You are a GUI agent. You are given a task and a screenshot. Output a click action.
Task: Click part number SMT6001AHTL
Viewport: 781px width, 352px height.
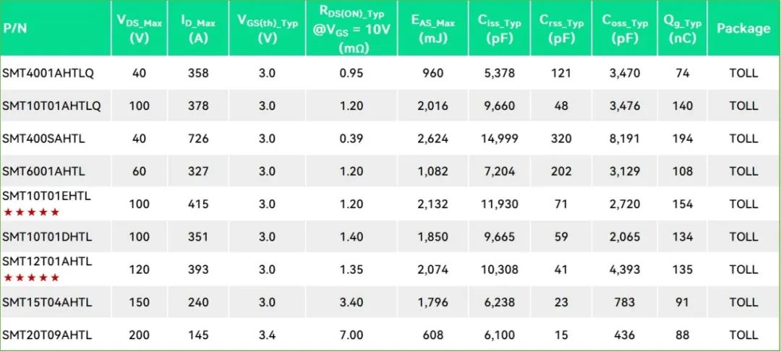click(44, 171)
